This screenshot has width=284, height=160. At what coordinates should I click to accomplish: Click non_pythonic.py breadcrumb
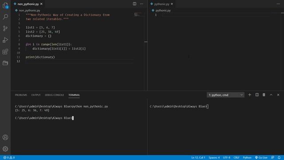(29, 11)
